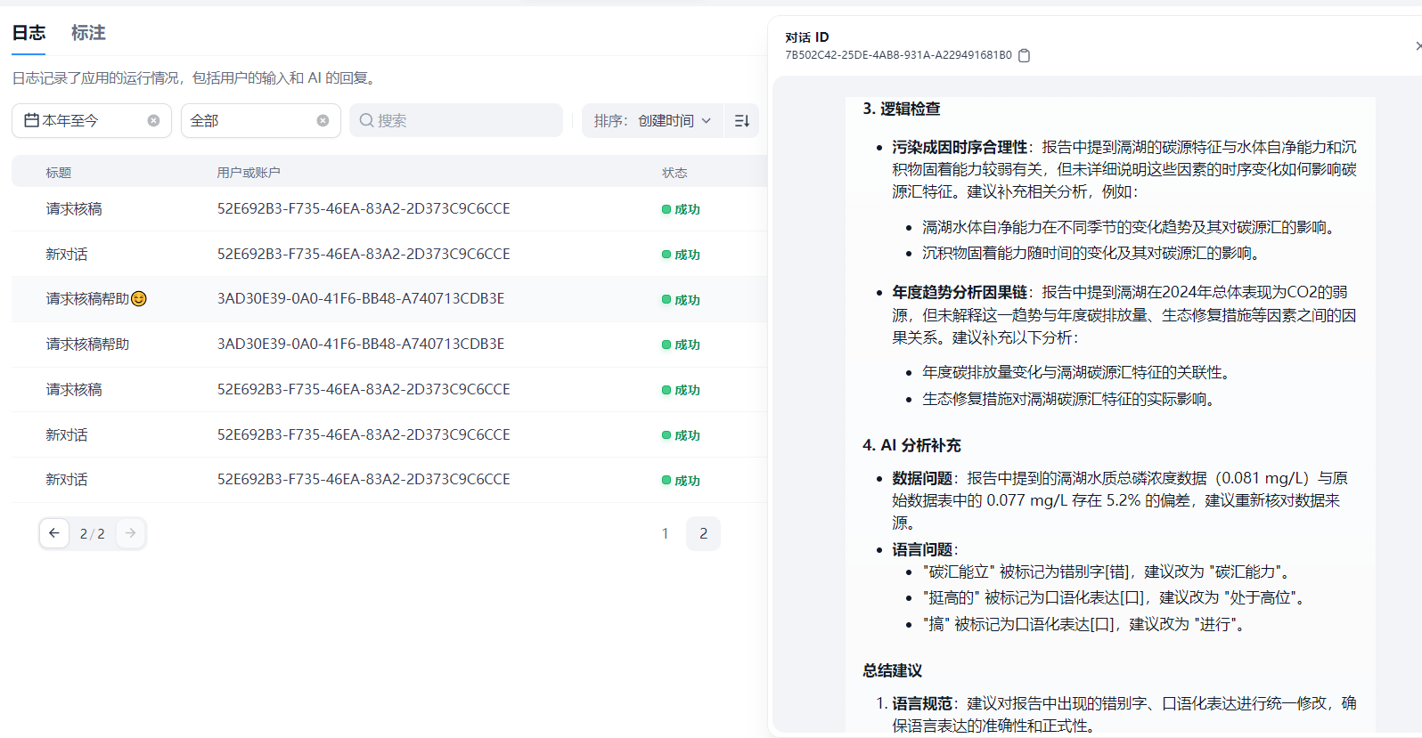Screen dimensions: 1422x738
Task: Go to page 1
Action: [665, 533]
